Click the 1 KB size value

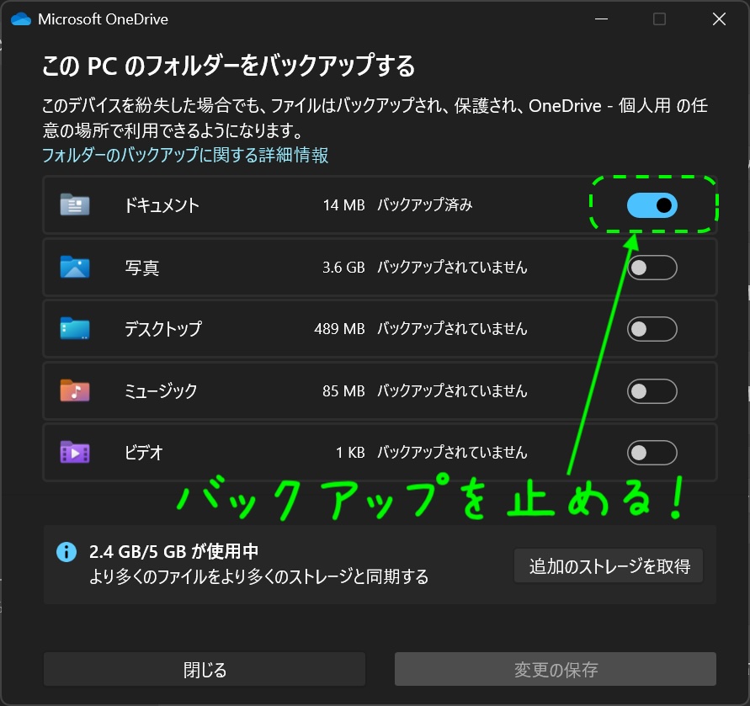click(351, 453)
